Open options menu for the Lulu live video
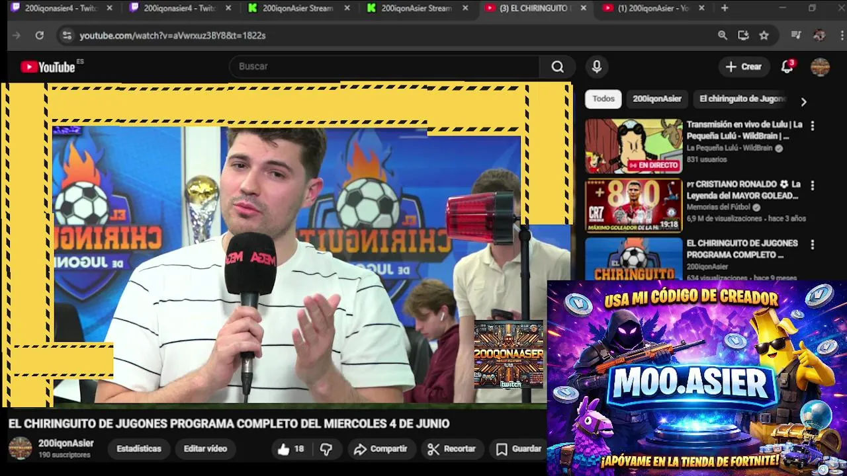The width and height of the screenshot is (847, 476). click(x=813, y=126)
